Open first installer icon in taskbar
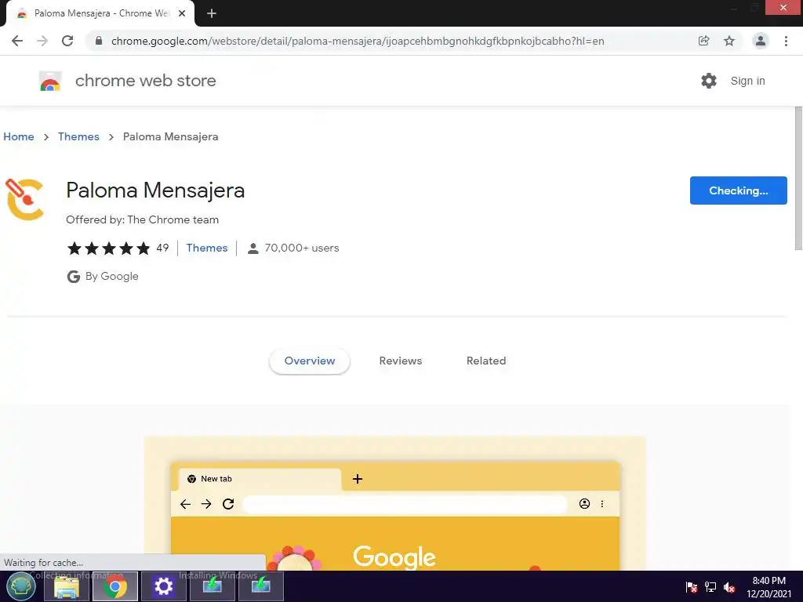The height and width of the screenshot is (602, 803). click(212, 586)
